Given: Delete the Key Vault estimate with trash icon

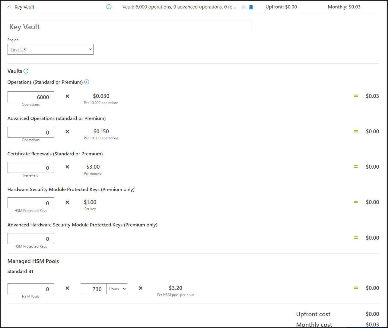Looking at the screenshot, I should (x=251, y=7).
